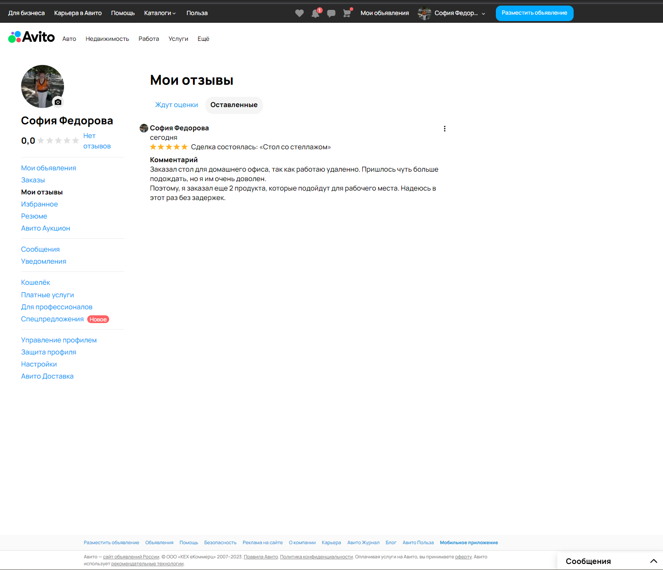Open Настройки in sidebar
Viewport: 663px width, 570px height.
(39, 364)
